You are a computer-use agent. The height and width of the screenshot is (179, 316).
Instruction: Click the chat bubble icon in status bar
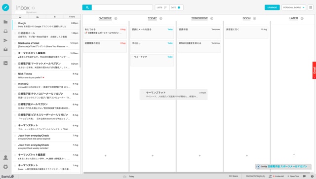pyautogui.click(x=304, y=177)
